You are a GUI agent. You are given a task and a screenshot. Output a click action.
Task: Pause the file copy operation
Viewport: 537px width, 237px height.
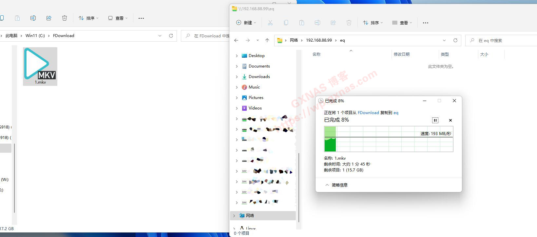(435, 120)
